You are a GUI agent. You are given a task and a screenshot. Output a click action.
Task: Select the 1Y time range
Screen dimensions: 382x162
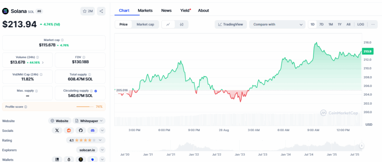339,24
